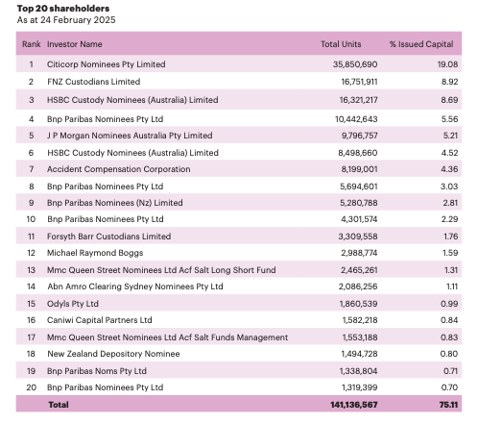Click the 2.29 percentage cell
This screenshot has height=424, width=478.
tap(449, 219)
